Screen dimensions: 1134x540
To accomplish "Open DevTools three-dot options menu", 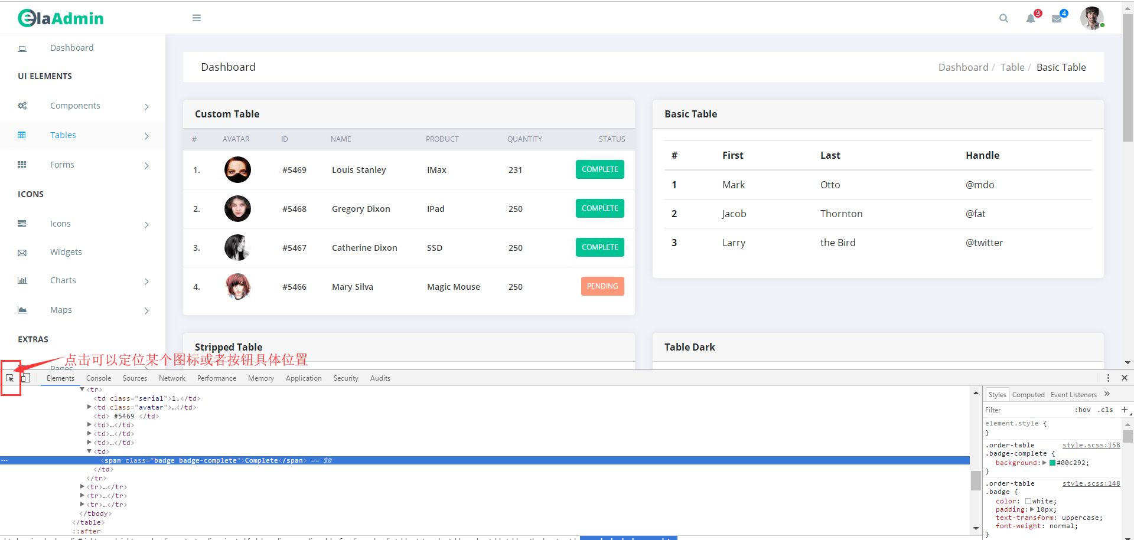I will [x=1108, y=378].
